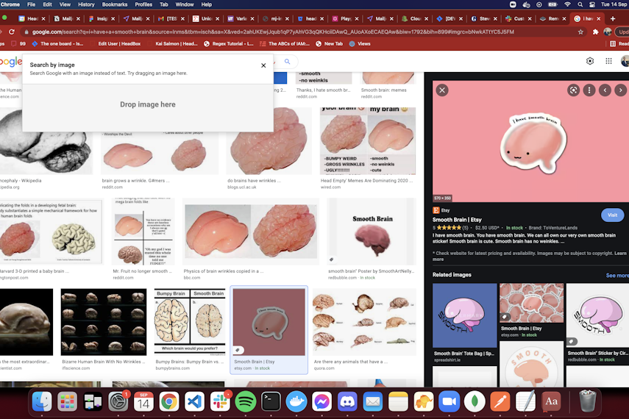629x419 pixels.
Task: Open Trash from the dock
Action: click(x=588, y=401)
